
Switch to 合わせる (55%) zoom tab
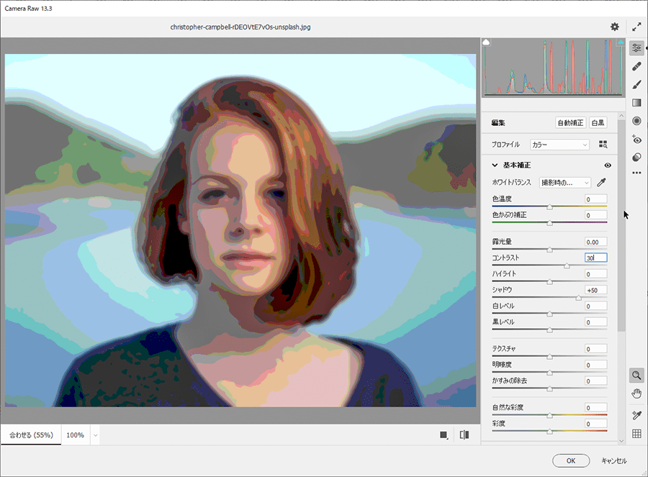31,435
